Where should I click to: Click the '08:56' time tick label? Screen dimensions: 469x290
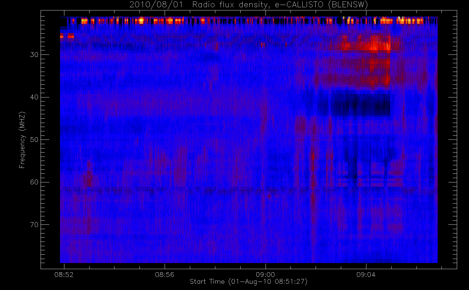165,275
